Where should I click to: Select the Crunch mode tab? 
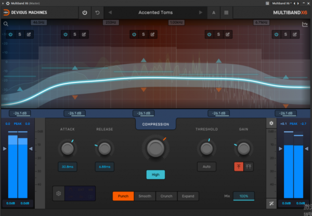(x=166, y=196)
